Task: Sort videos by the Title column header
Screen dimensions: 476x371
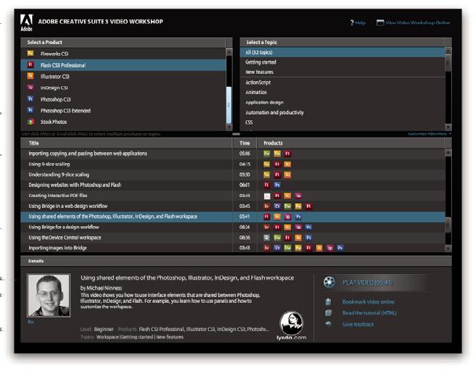Action: coord(126,143)
